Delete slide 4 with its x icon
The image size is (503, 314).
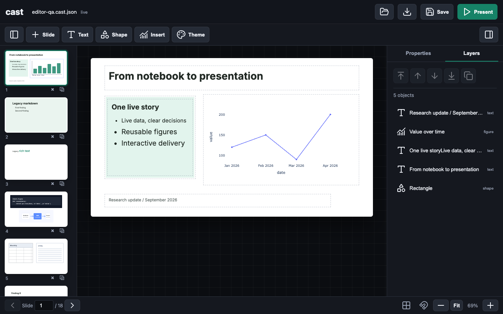coord(53,231)
